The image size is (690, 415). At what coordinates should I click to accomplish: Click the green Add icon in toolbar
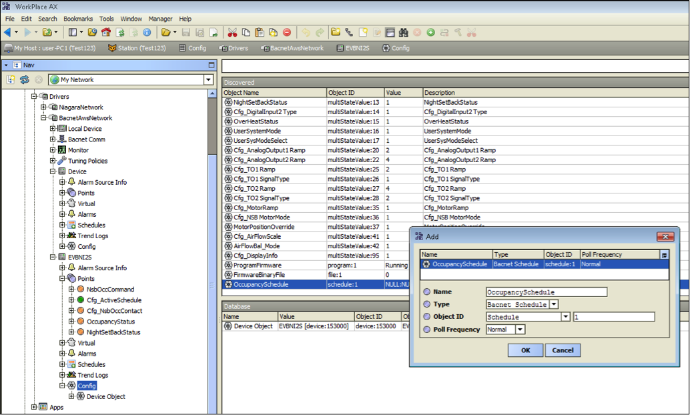click(x=431, y=33)
